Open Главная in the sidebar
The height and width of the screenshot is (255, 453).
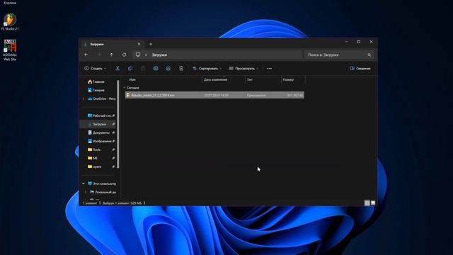[x=98, y=81]
